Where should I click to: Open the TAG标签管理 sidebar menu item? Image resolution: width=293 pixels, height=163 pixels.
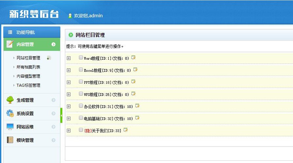28,85
